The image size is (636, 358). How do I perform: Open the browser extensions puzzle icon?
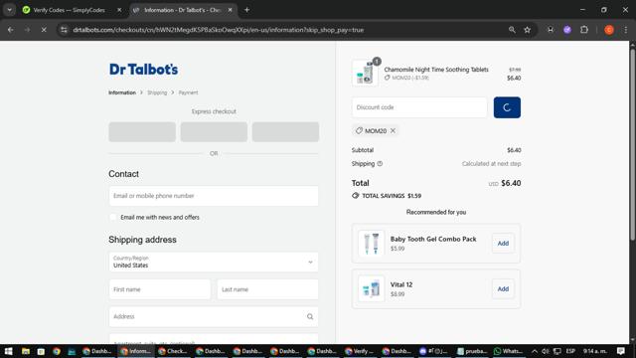click(584, 30)
